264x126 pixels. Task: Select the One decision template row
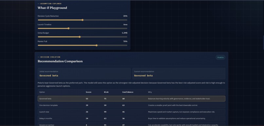[x=131, y=105]
